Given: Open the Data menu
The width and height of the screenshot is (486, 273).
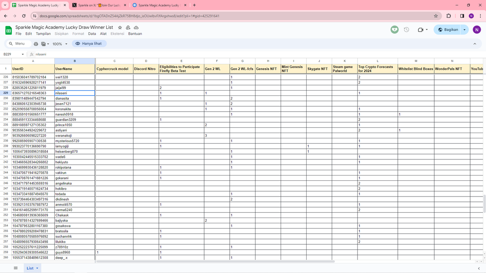Looking at the screenshot, I should click(92, 34).
